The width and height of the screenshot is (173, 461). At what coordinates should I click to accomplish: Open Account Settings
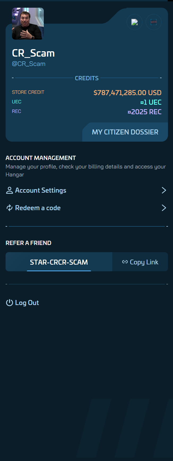(x=87, y=190)
